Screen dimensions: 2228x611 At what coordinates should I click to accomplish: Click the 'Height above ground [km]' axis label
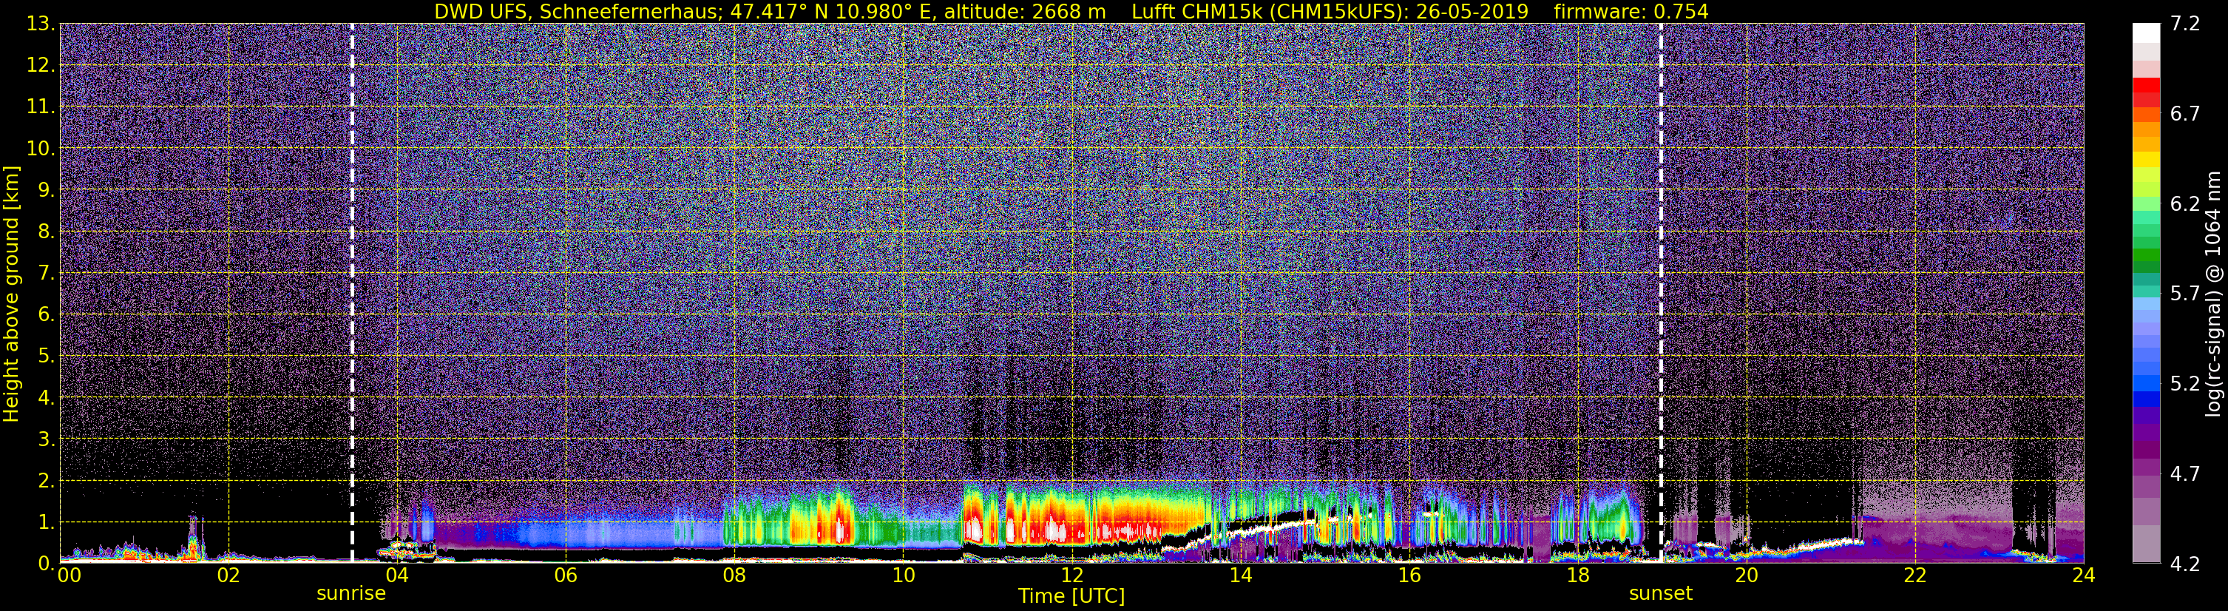[11, 294]
